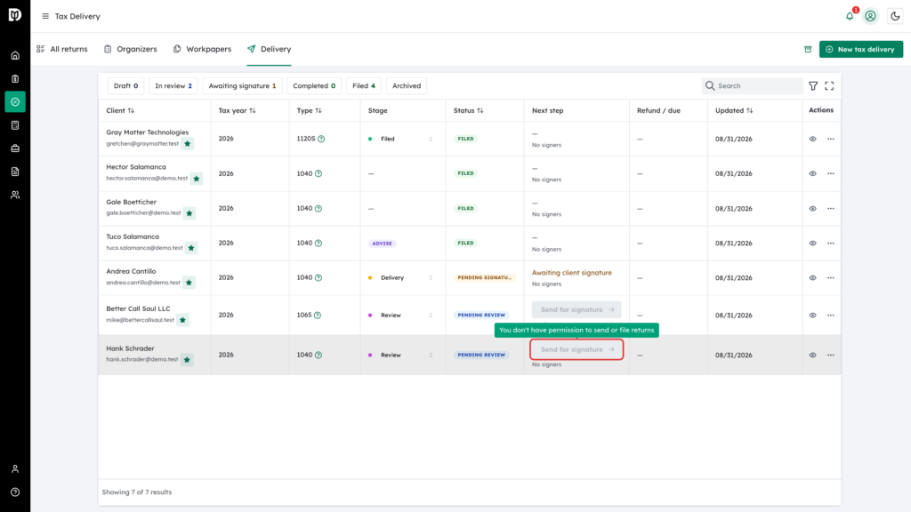
Task: Open the home icon in sidebar
Action: 15,56
